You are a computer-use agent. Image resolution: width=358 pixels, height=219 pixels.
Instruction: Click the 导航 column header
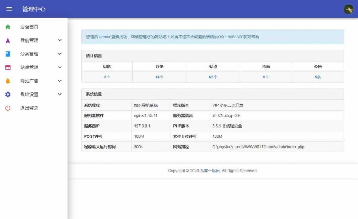coord(107,67)
